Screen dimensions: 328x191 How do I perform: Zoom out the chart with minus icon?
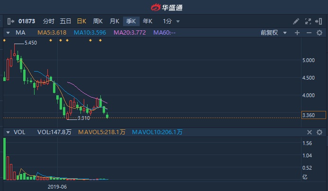coord(309,33)
